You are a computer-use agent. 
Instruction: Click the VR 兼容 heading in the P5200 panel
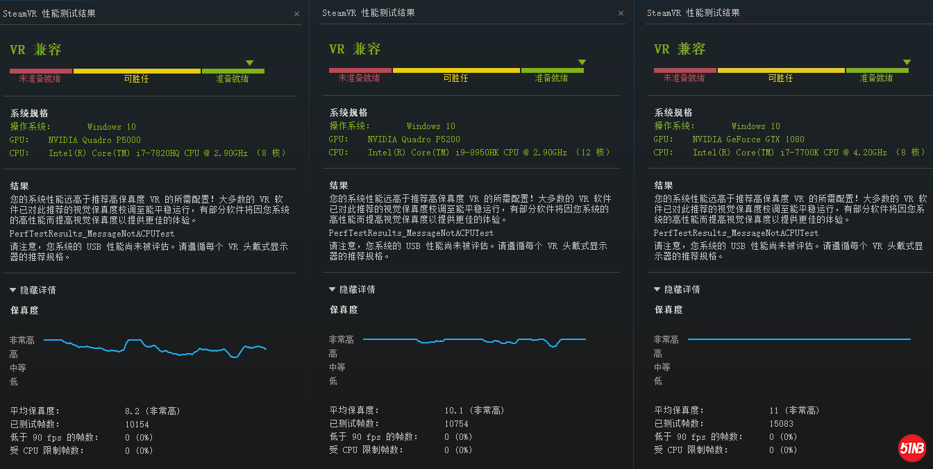tap(355, 49)
